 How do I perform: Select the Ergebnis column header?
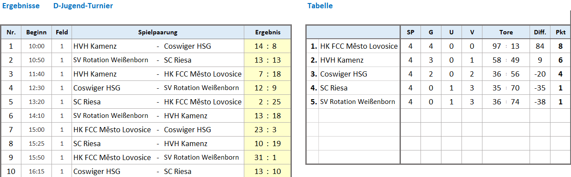point(267,32)
